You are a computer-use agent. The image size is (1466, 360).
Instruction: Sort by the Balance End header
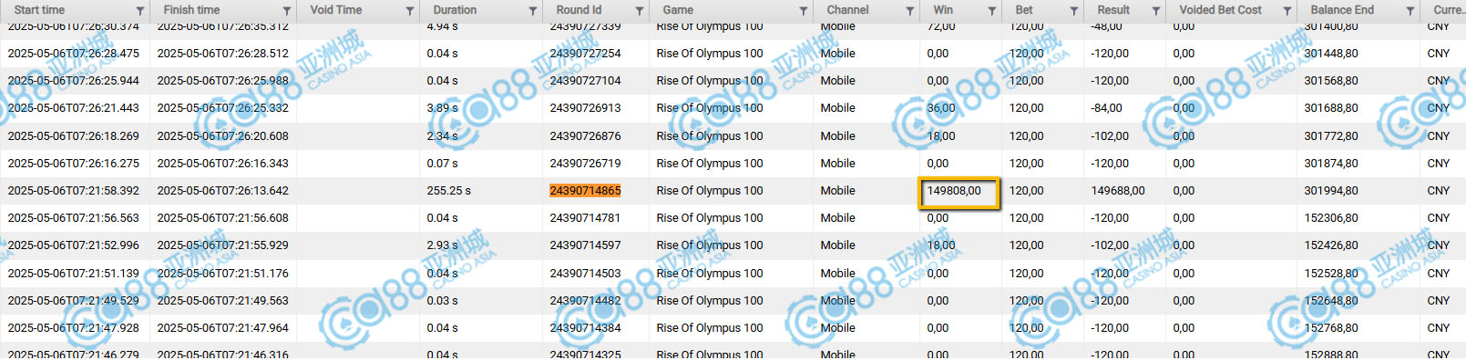pos(1342,10)
